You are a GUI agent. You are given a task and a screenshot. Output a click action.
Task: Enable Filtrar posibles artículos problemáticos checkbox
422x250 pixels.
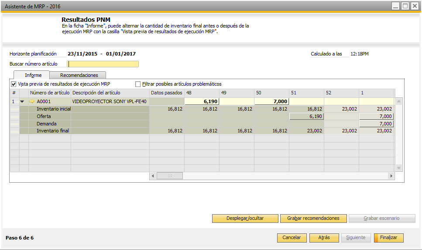138,84
